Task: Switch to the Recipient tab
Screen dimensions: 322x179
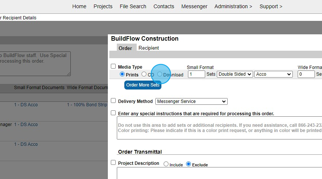Action: click(x=149, y=48)
